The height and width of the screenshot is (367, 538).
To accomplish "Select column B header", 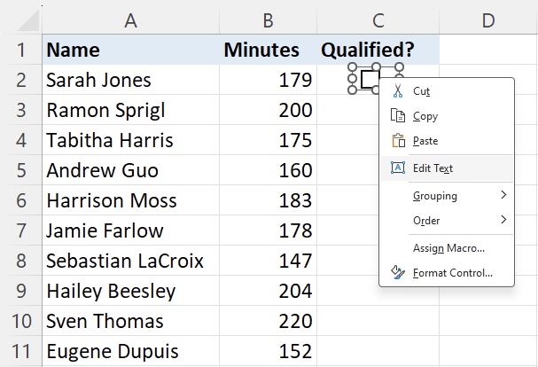I will pyautogui.click(x=268, y=20).
